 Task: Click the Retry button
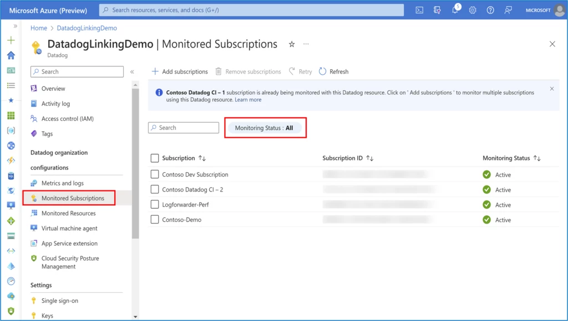click(x=300, y=71)
